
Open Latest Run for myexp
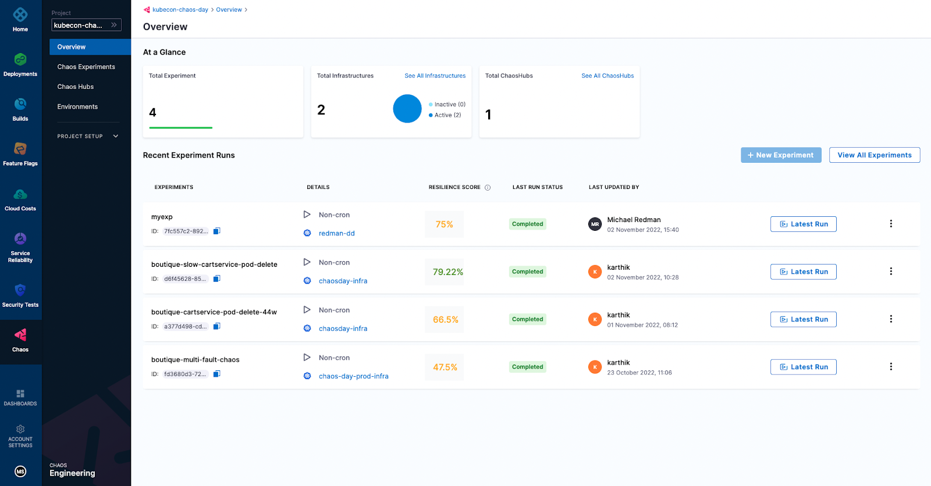(x=804, y=224)
